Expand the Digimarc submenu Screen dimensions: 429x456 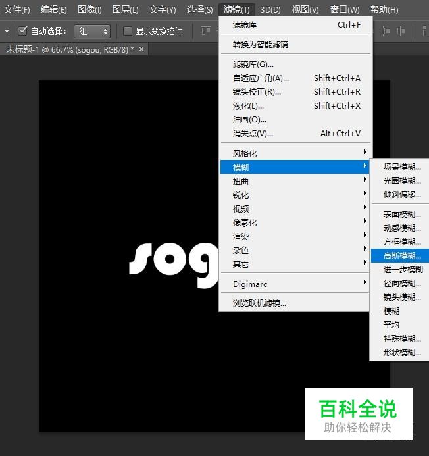coord(295,284)
